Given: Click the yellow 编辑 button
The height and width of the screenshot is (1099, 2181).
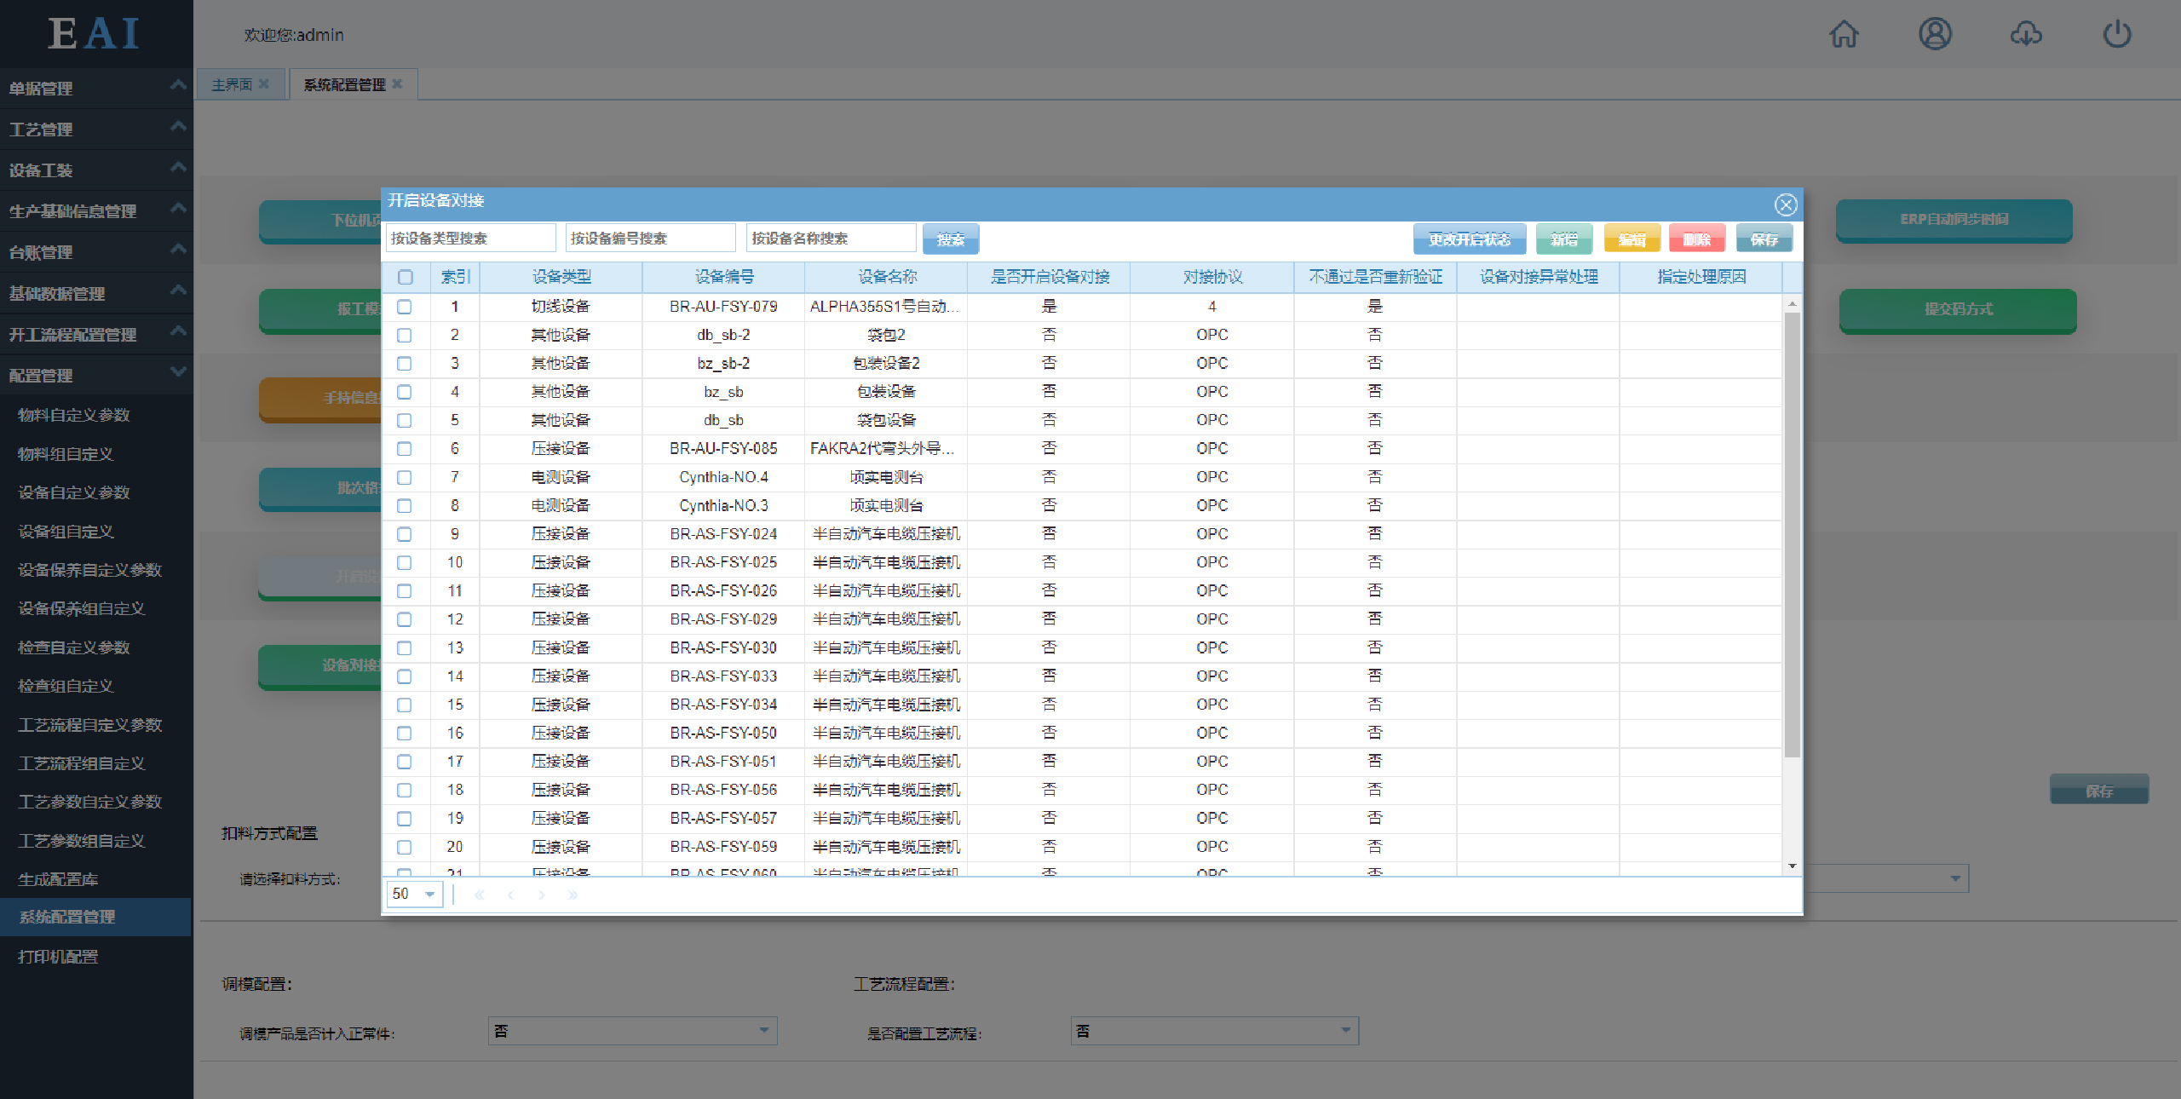Looking at the screenshot, I should (1632, 239).
